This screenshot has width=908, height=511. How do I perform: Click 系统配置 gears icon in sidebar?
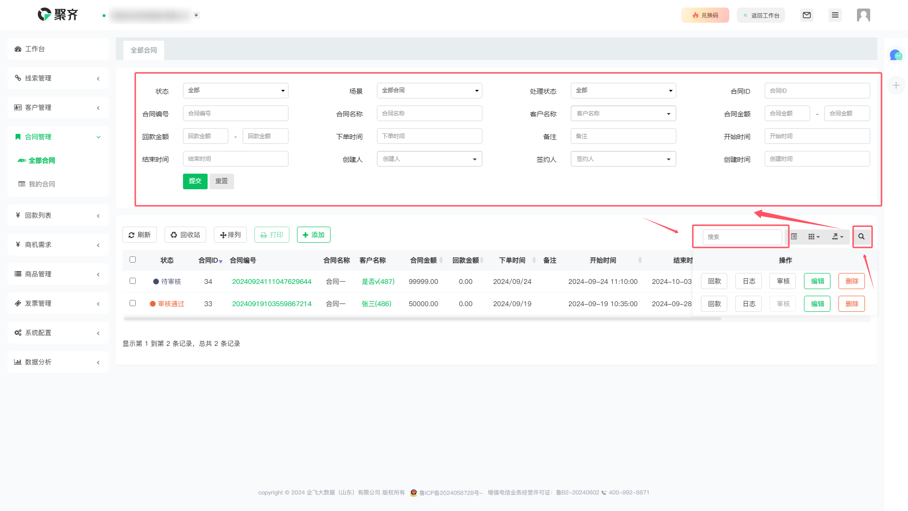[18, 333]
